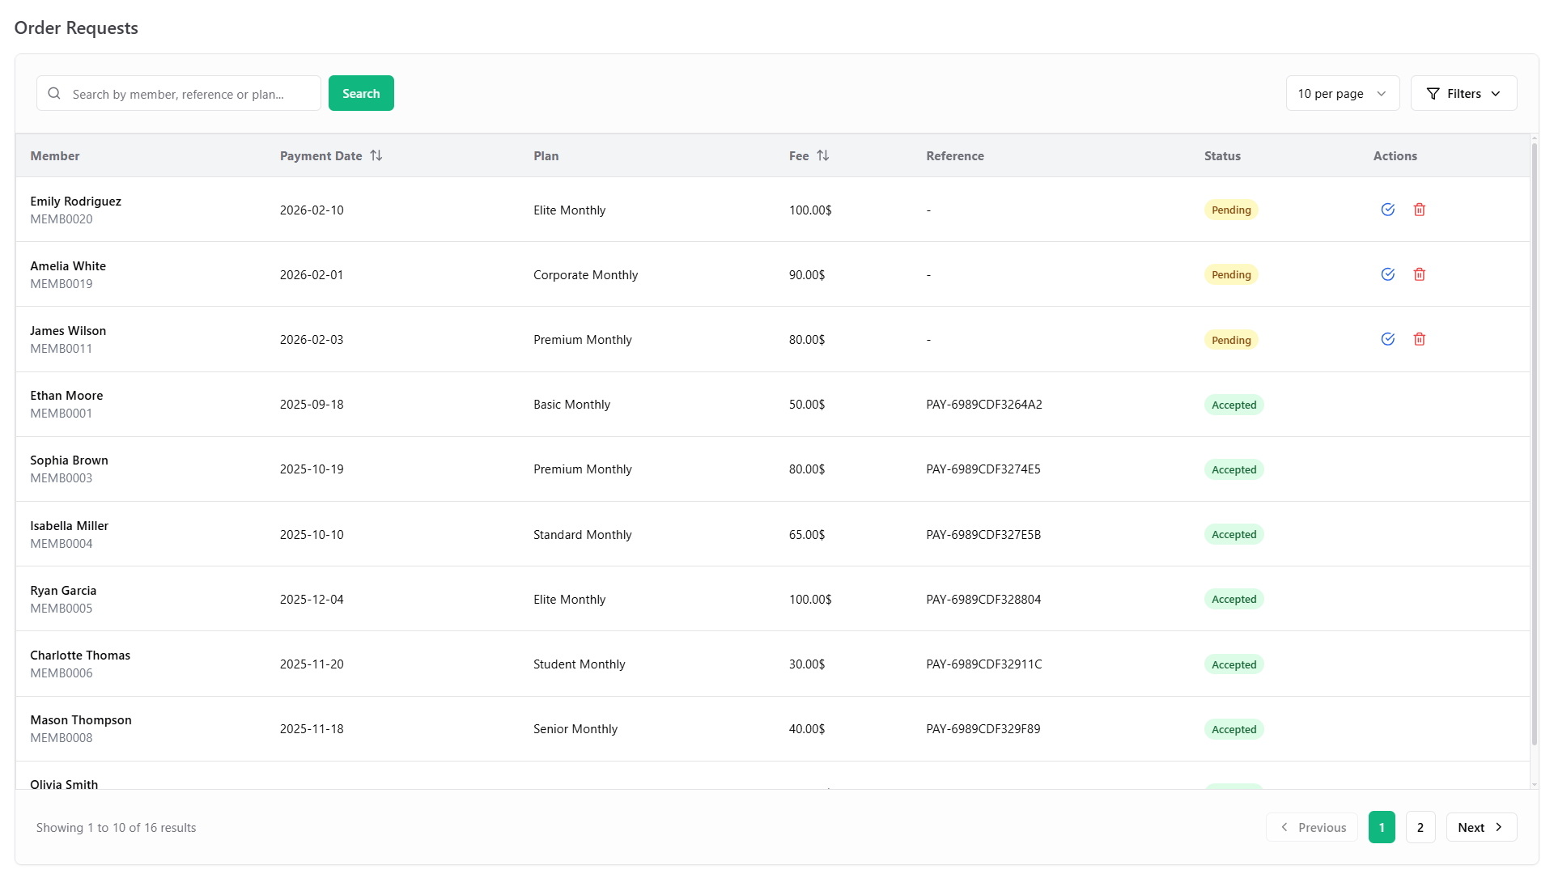Select the Ethan Moore member name
Viewport: 1554px width, 874px height.
point(66,396)
